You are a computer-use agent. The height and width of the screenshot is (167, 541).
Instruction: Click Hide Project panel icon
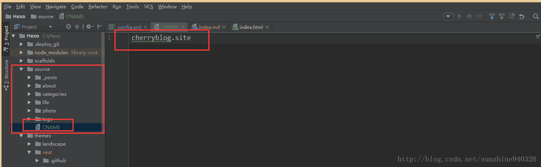point(99,27)
